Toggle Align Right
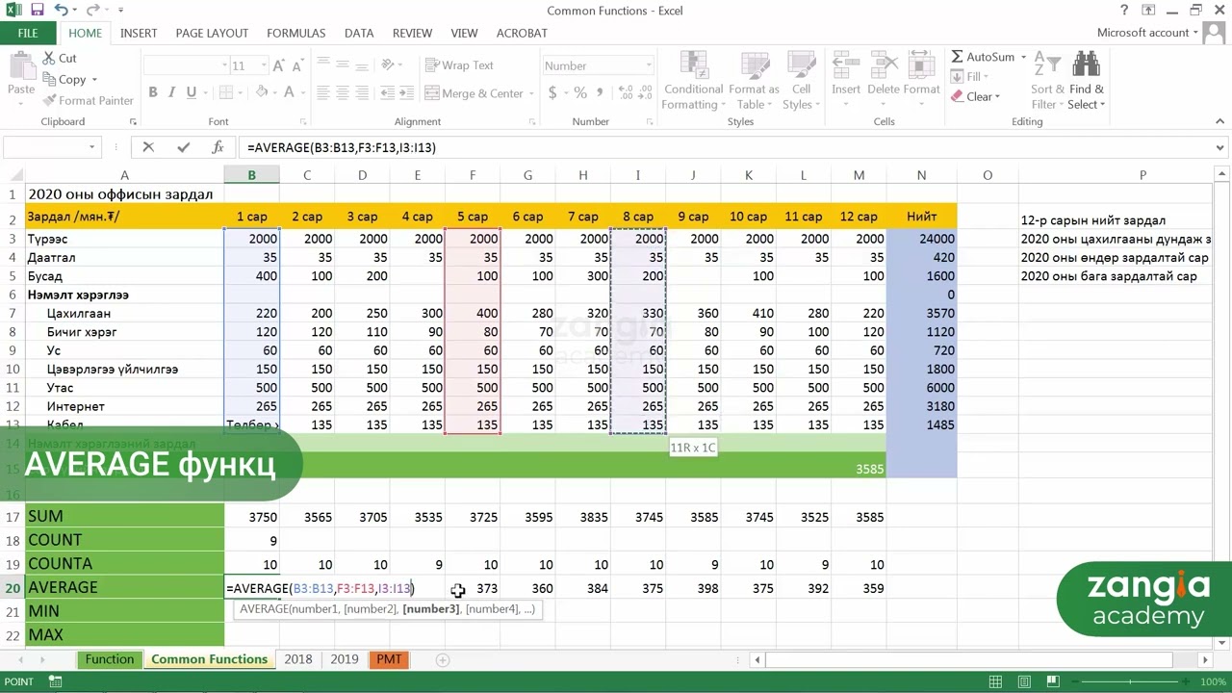1232x693 pixels. tap(364, 93)
